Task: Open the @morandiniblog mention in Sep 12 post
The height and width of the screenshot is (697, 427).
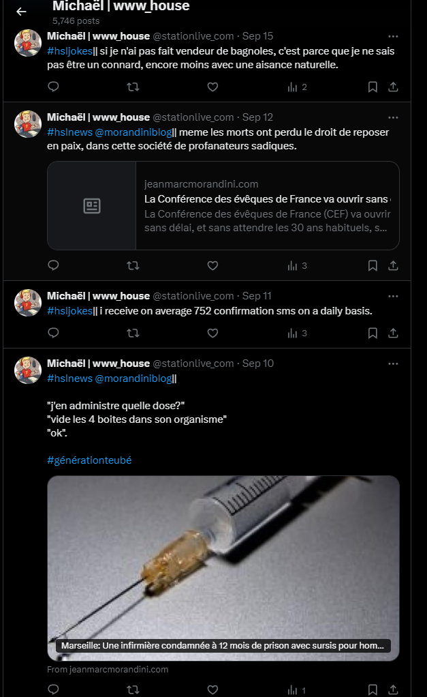Action: 133,132
